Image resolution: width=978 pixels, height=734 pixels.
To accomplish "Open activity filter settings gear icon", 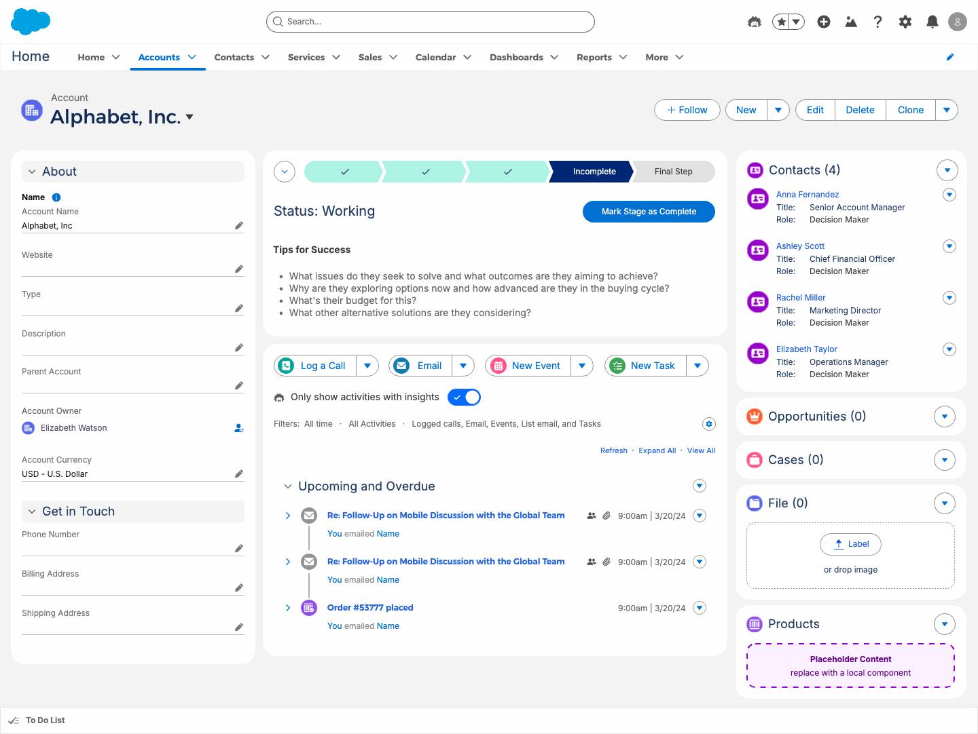I will tap(709, 424).
